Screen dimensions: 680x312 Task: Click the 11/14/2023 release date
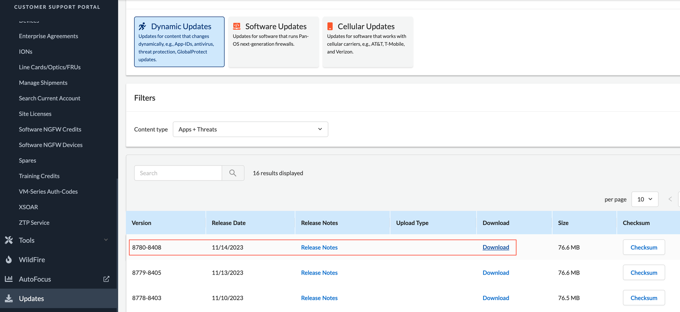227,247
